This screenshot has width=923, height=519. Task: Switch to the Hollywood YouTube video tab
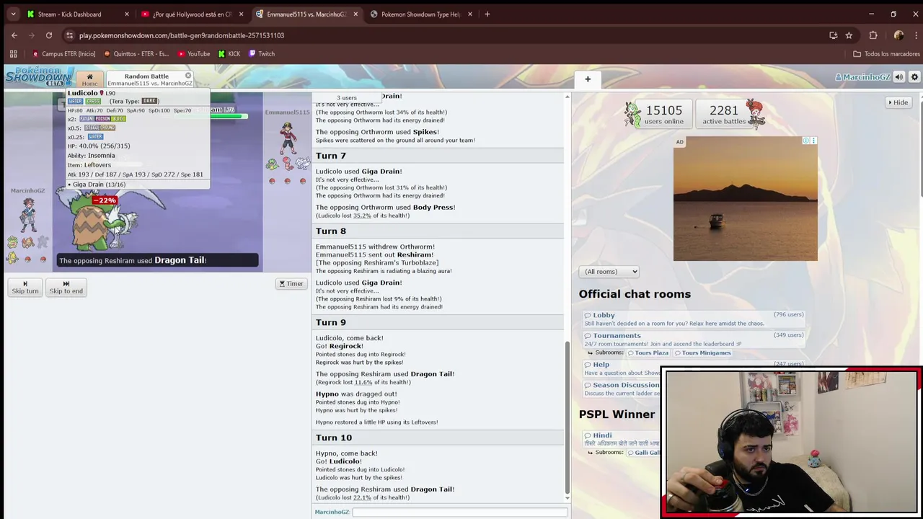[x=192, y=14]
